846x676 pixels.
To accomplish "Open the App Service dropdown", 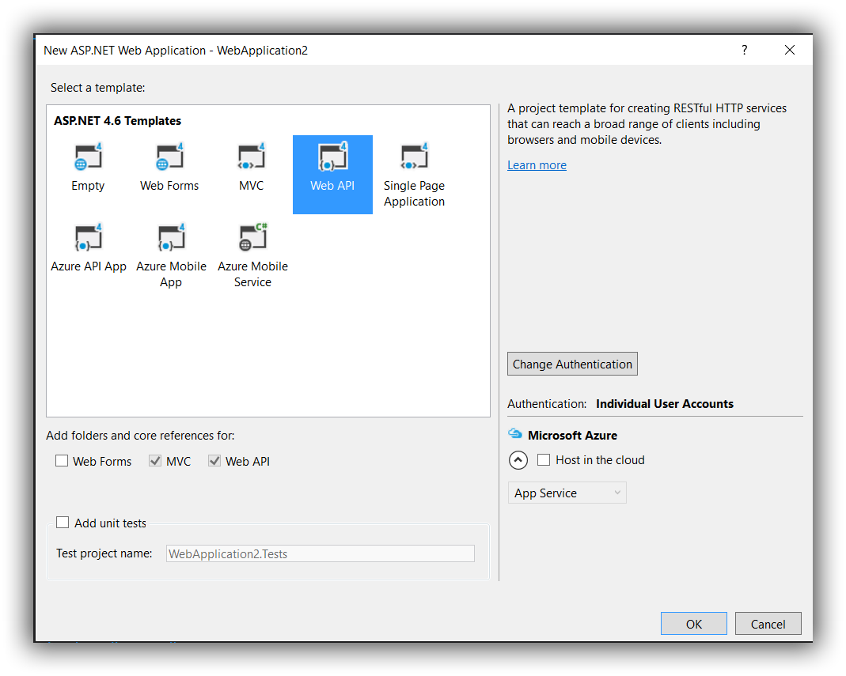I will click(567, 493).
